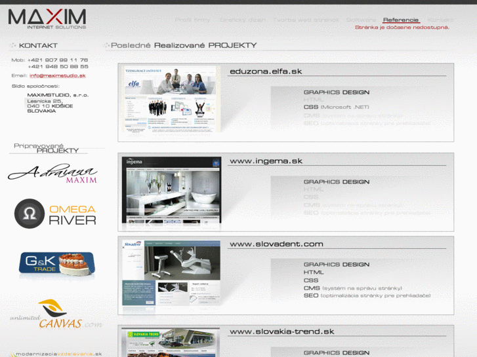Viewport: 477px width, 357px height.
Task: Click the www.slovakia-trend.sk project title
Action: pyautogui.click(x=281, y=331)
